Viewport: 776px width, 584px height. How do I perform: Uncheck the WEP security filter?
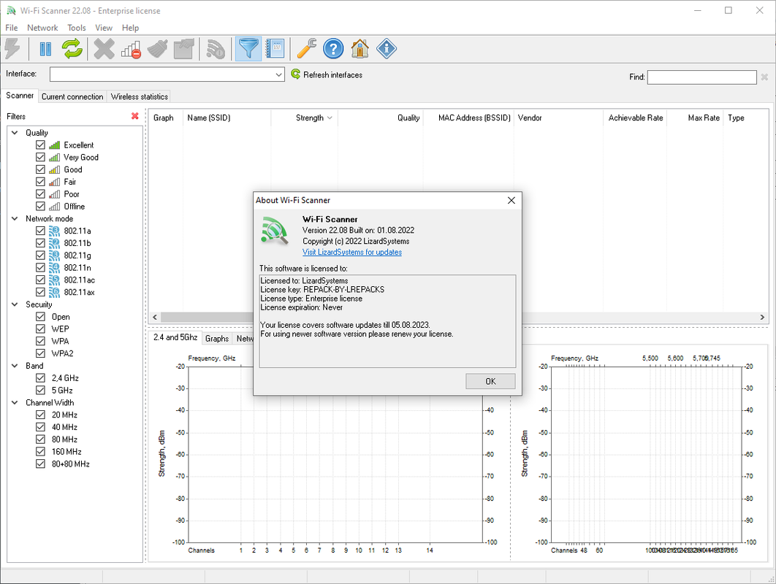(x=41, y=328)
